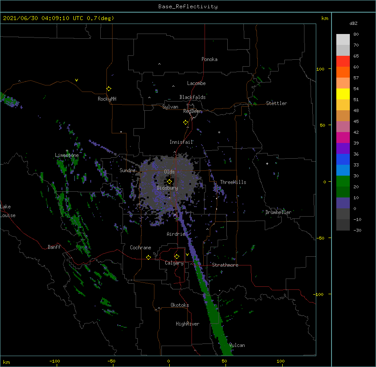This screenshot has height=367, width=376.
Task: Click the Ponoka city label
Action: tap(209, 59)
